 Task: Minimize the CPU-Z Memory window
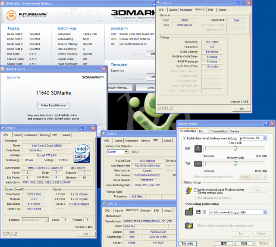237,3
